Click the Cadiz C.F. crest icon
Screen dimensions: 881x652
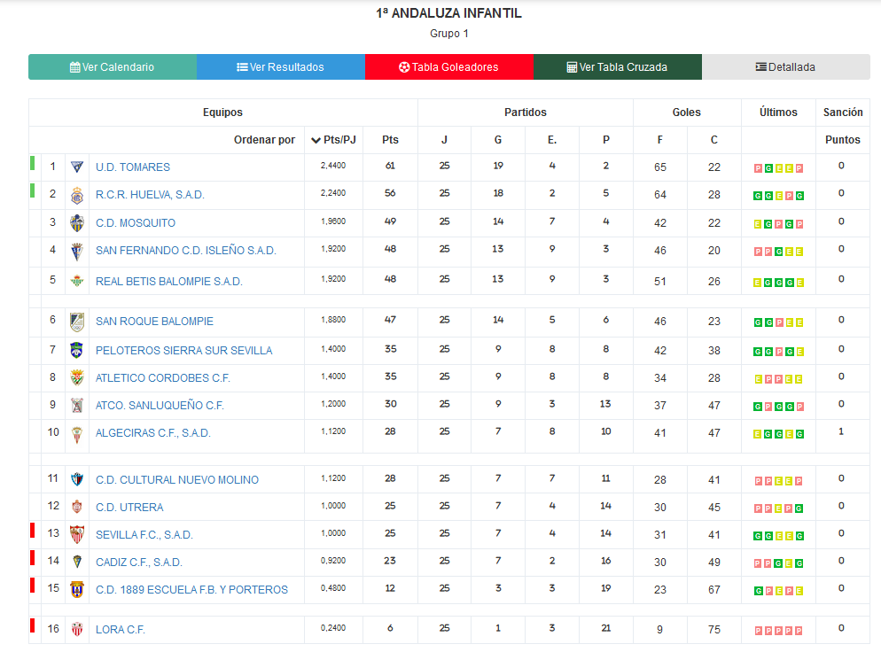pos(77,561)
